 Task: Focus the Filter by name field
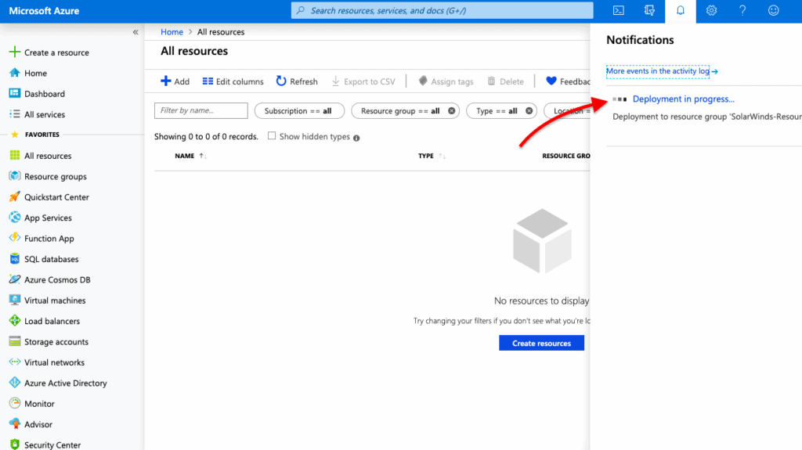click(x=201, y=110)
